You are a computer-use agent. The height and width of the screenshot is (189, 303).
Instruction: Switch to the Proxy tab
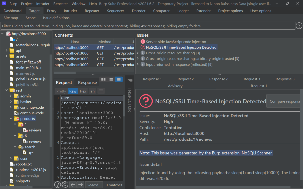coord(52,11)
